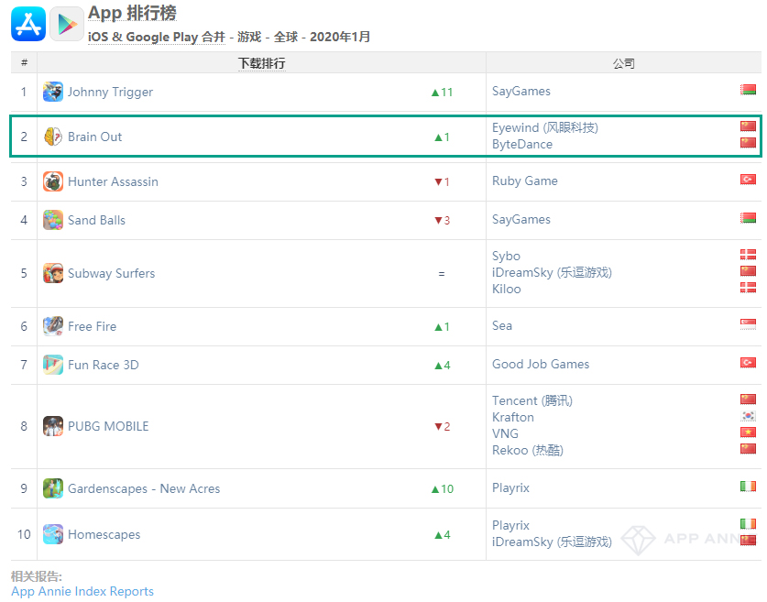Click the 下载排行 column header
Screen dimensions: 767x602
coord(262,63)
